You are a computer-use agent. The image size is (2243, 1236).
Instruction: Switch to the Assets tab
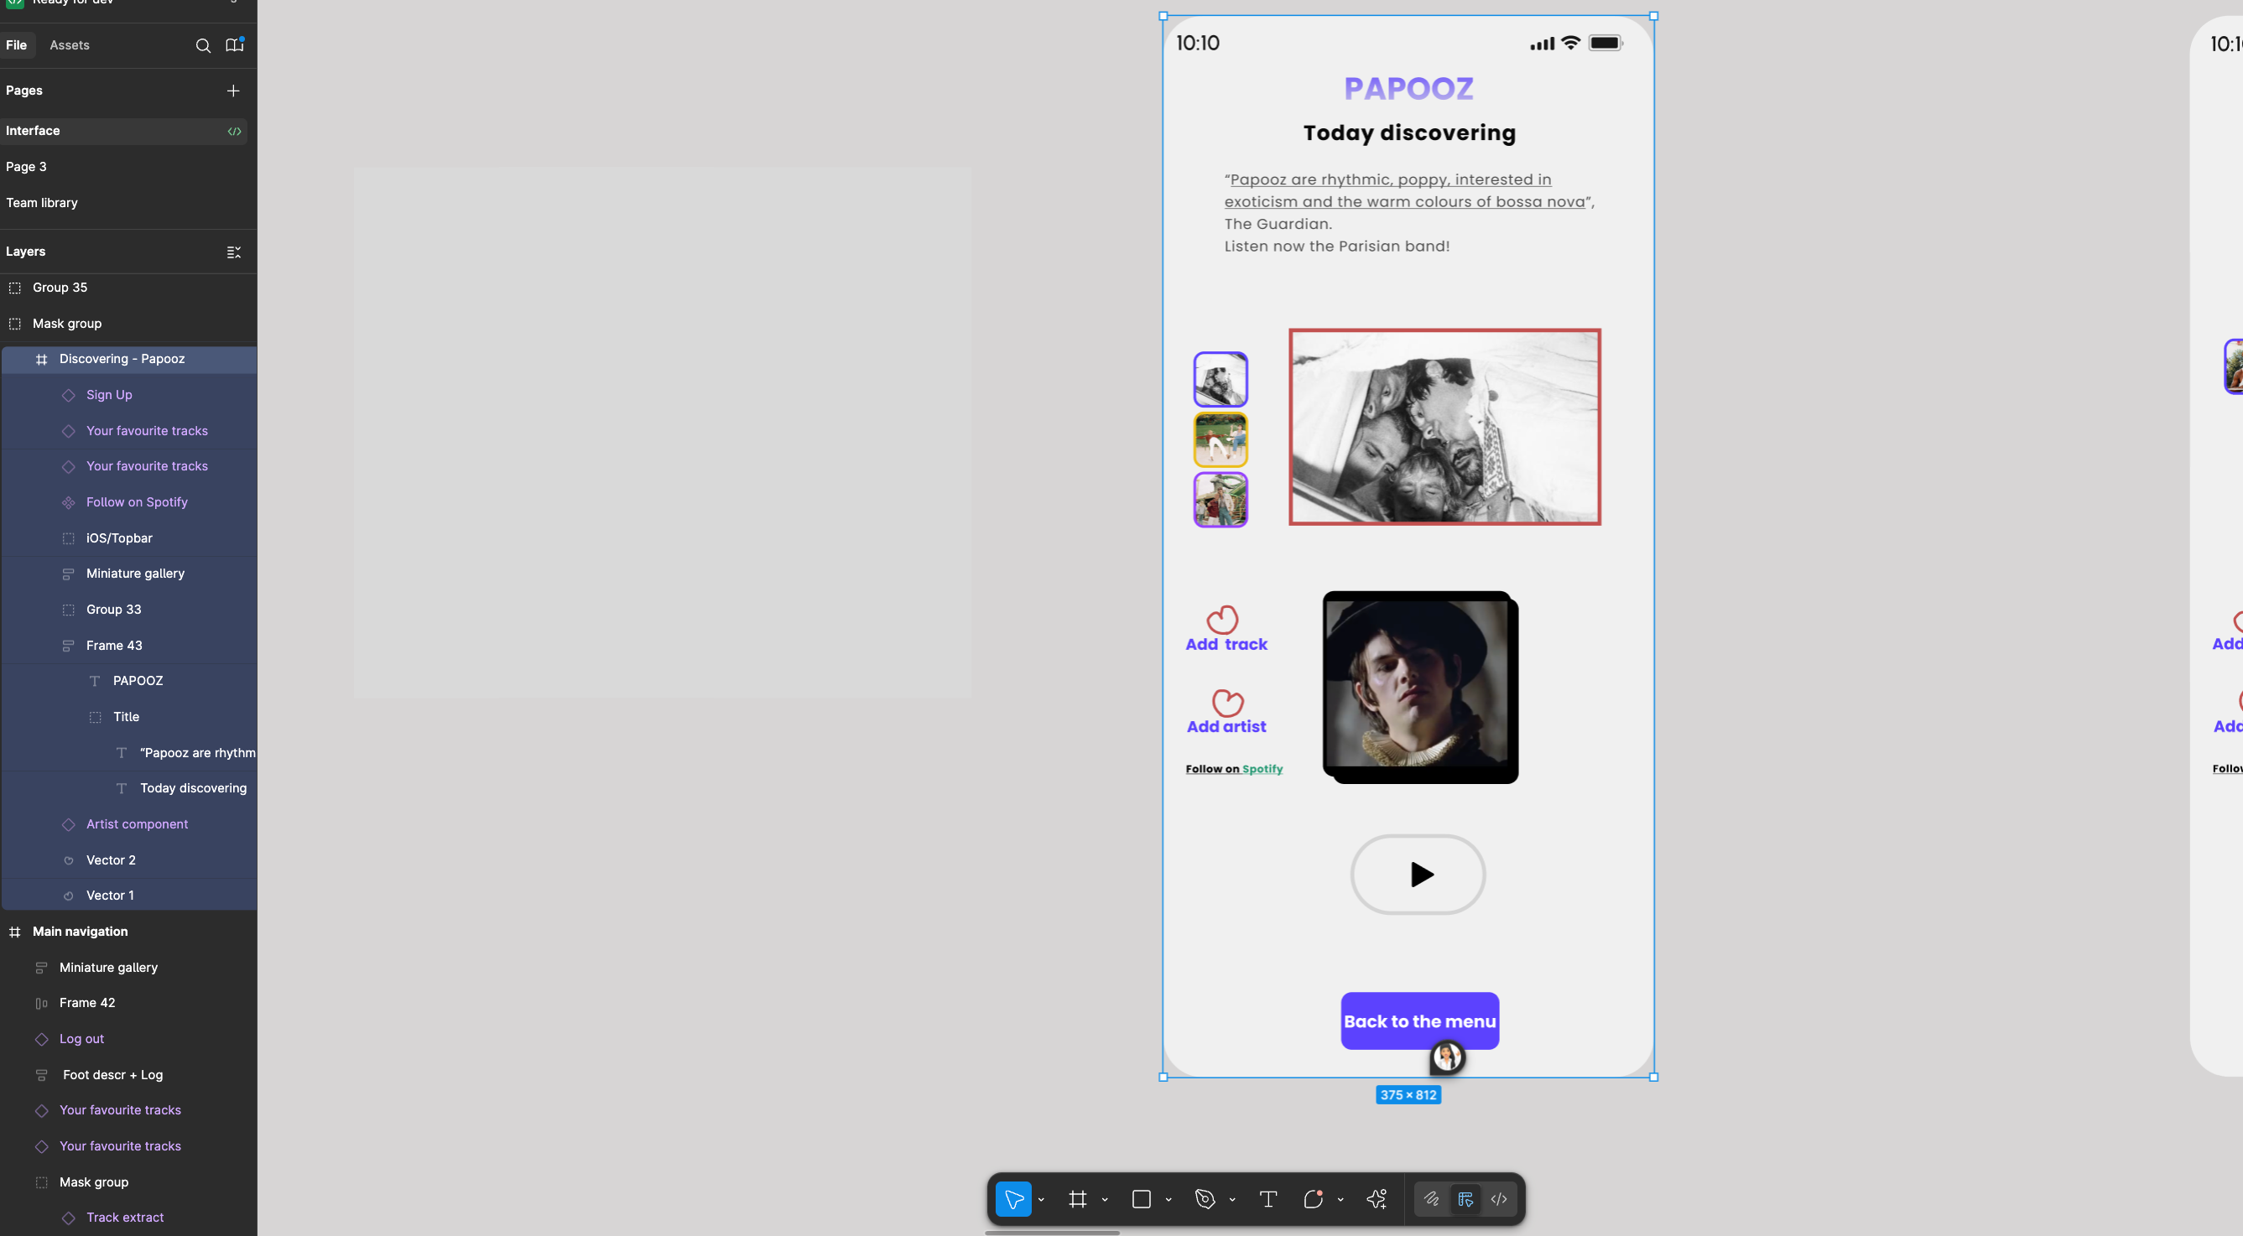70,45
